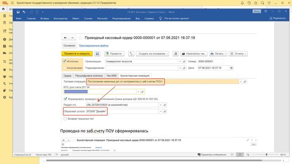Click into the Номер field 0000-000001
292x164 pixels.
(x=210, y=61)
